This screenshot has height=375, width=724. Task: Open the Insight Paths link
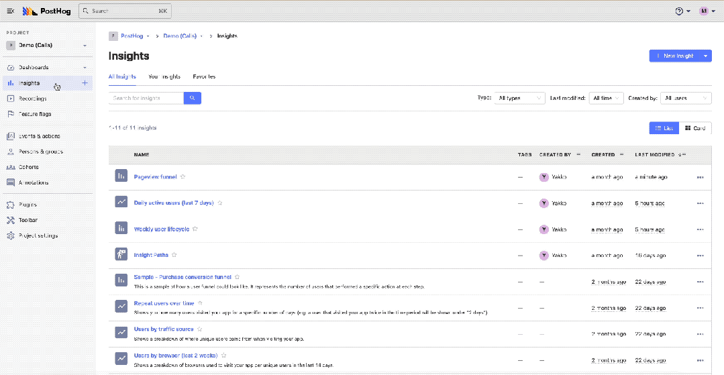151,255
